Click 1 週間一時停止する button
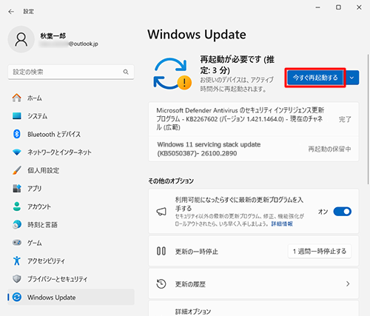The image size is (370, 316). [320, 252]
